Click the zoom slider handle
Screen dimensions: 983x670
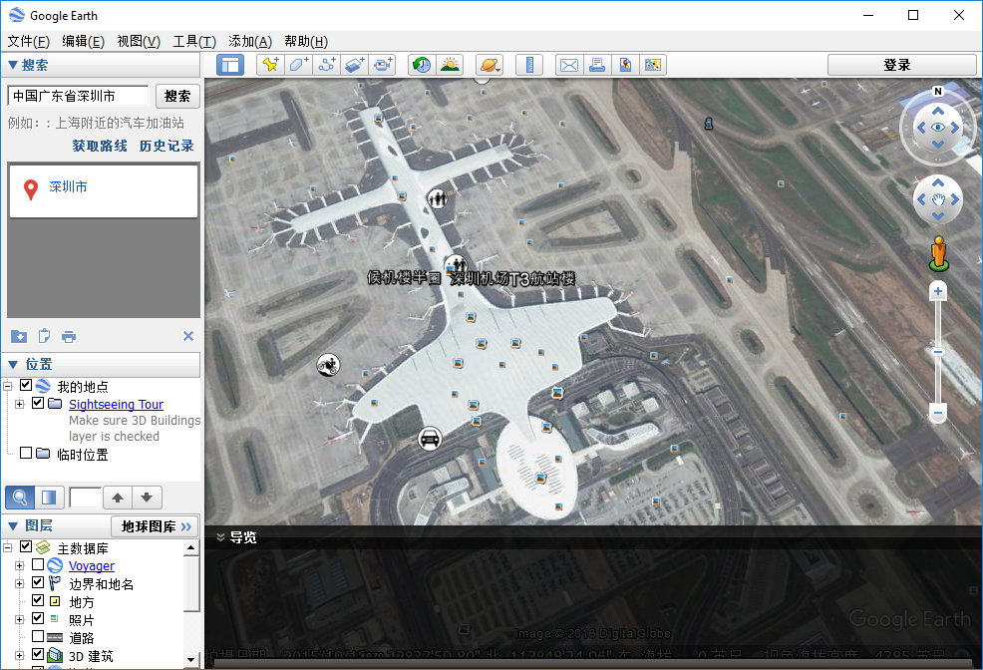(938, 352)
